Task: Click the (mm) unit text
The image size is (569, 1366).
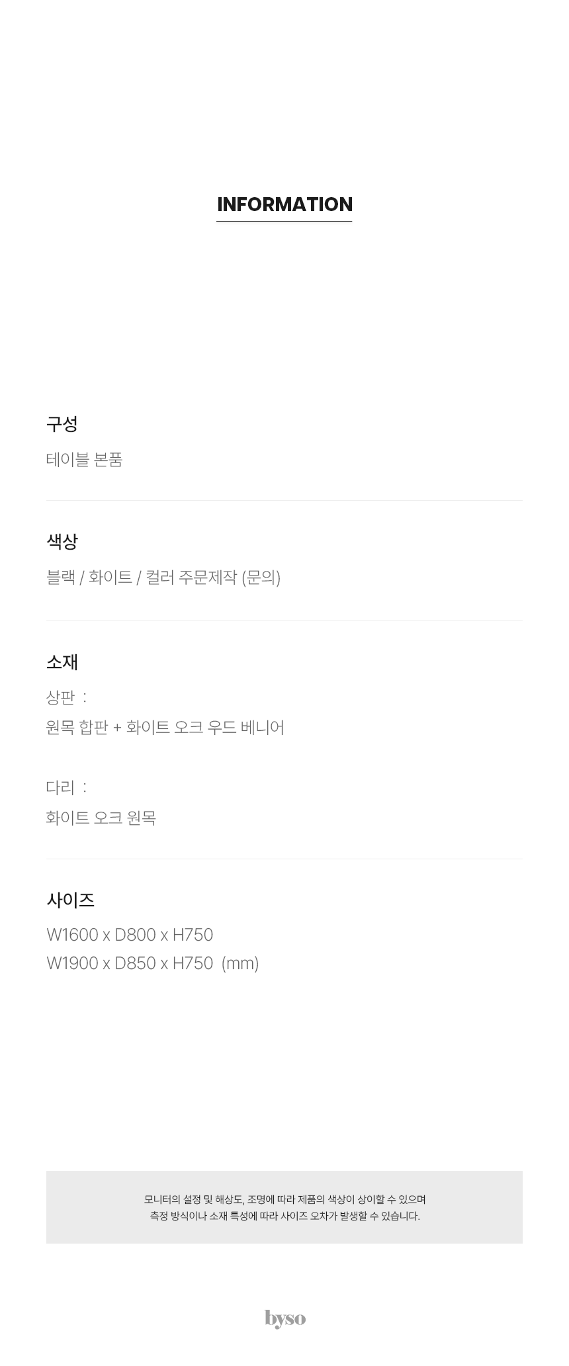Action: pyautogui.click(x=240, y=964)
